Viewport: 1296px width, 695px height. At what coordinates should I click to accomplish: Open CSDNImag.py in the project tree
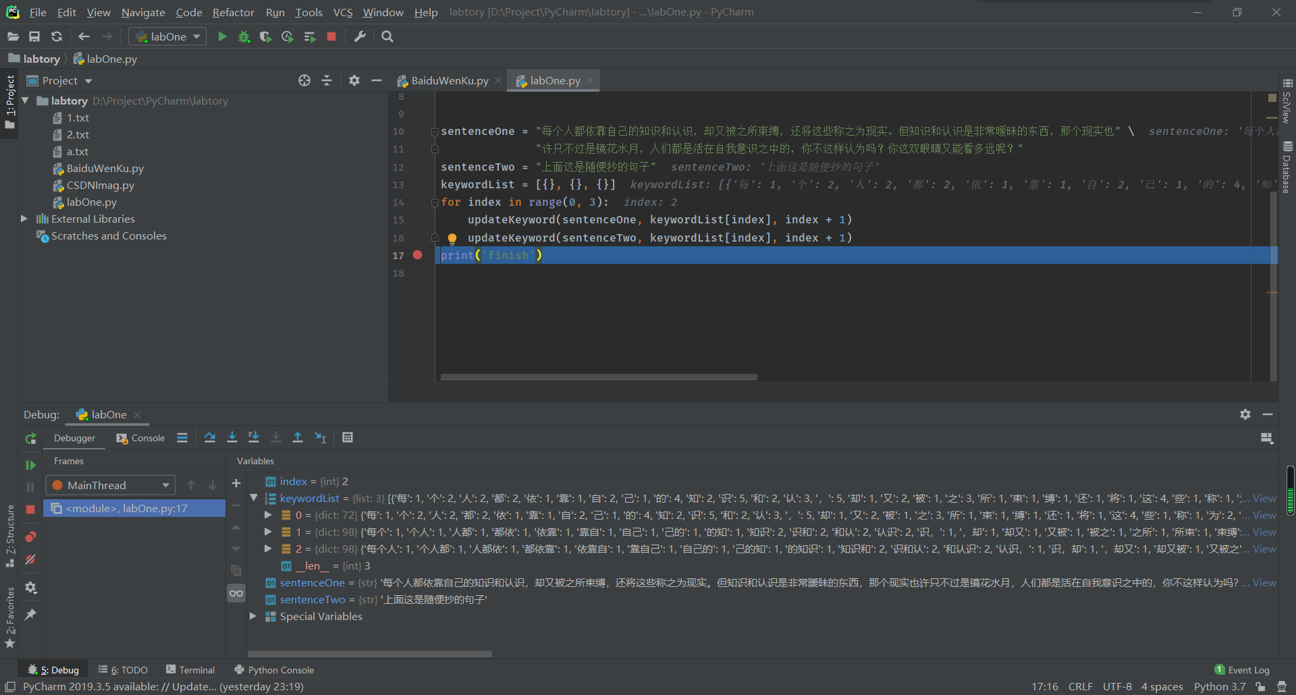pos(100,185)
